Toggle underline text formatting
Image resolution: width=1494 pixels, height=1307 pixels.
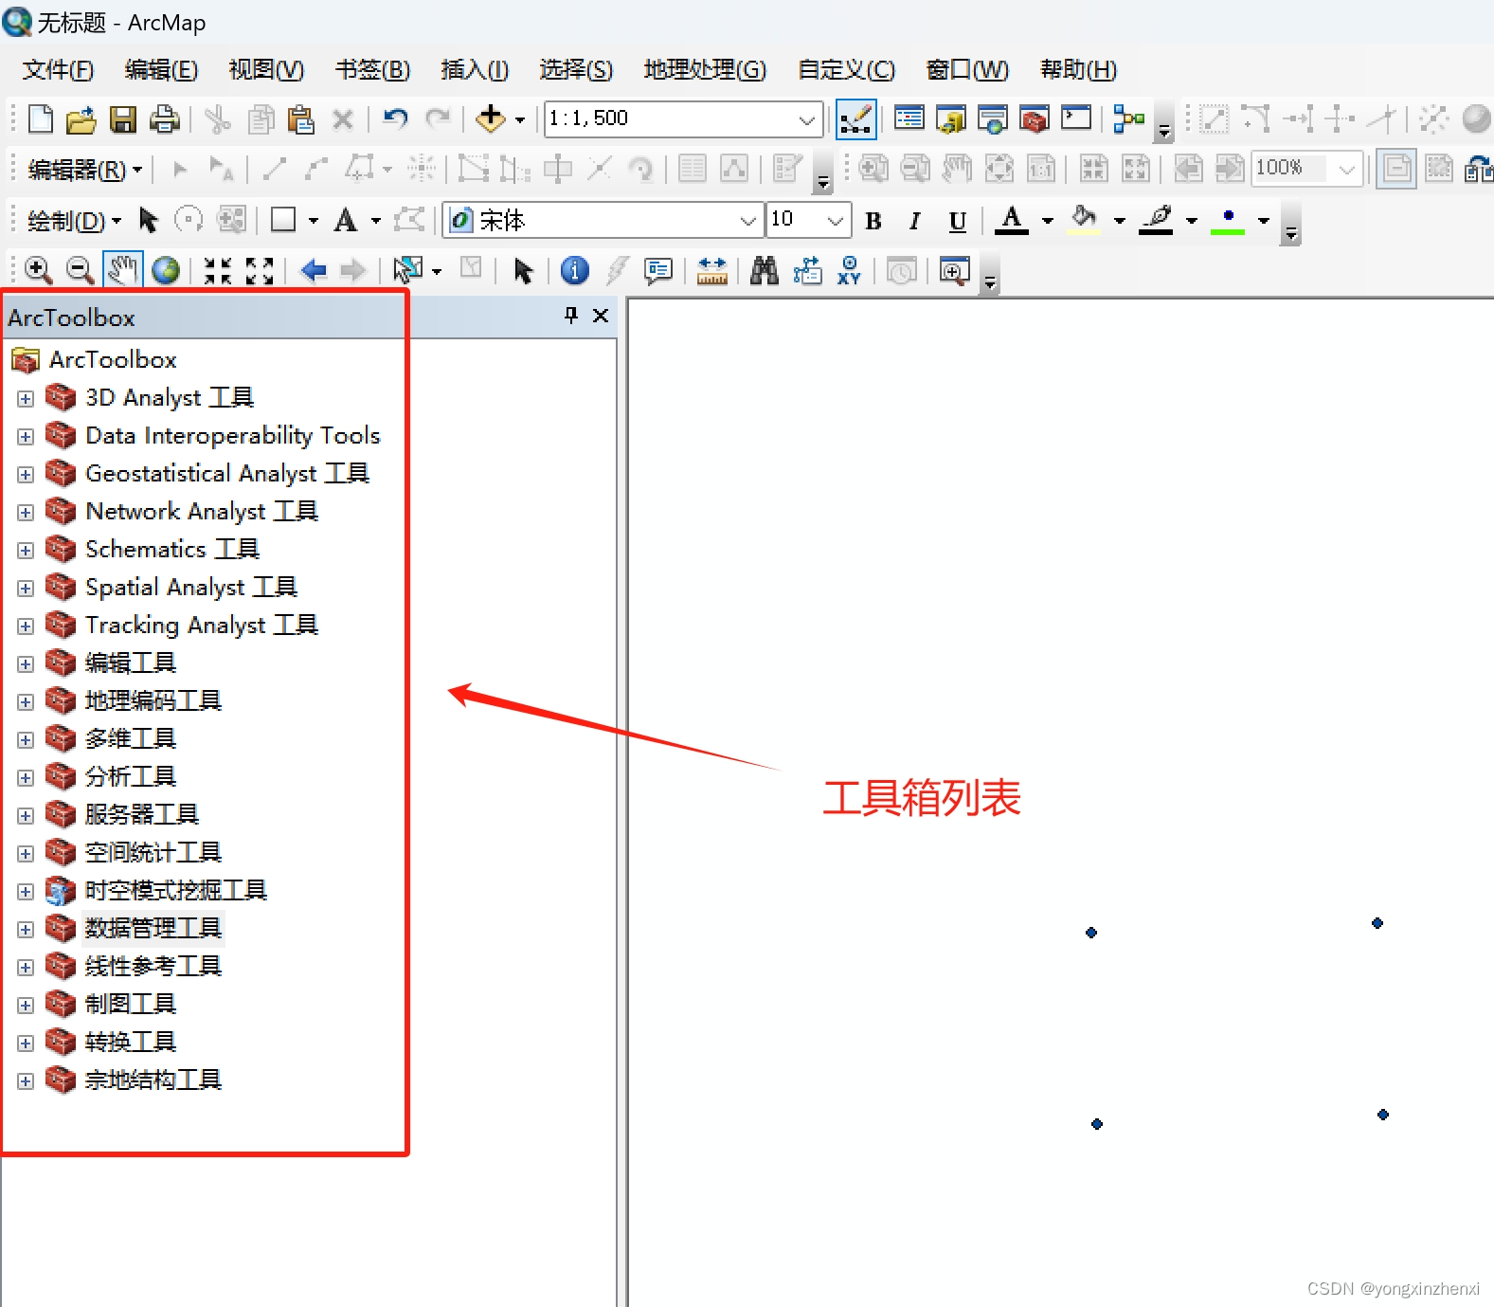pyautogui.click(x=957, y=222)
